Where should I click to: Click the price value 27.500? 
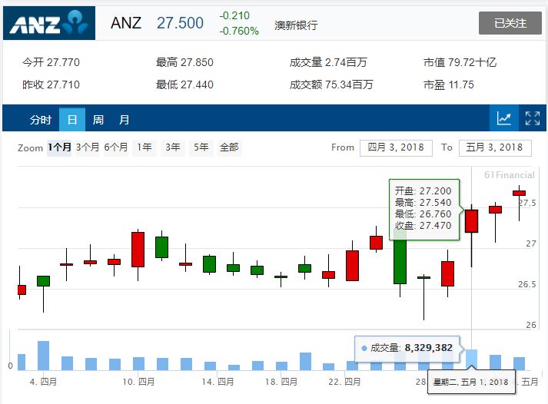pos(180,23)
